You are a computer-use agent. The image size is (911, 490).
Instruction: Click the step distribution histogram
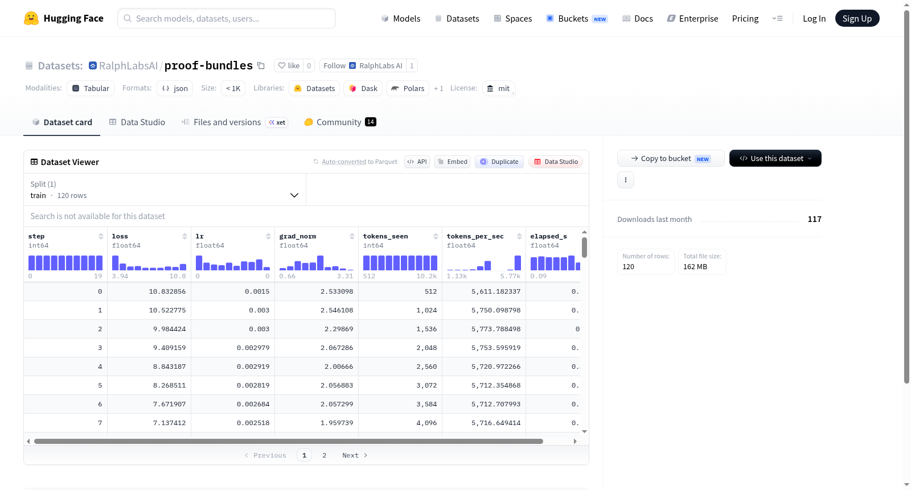click(x=65, y=263)
